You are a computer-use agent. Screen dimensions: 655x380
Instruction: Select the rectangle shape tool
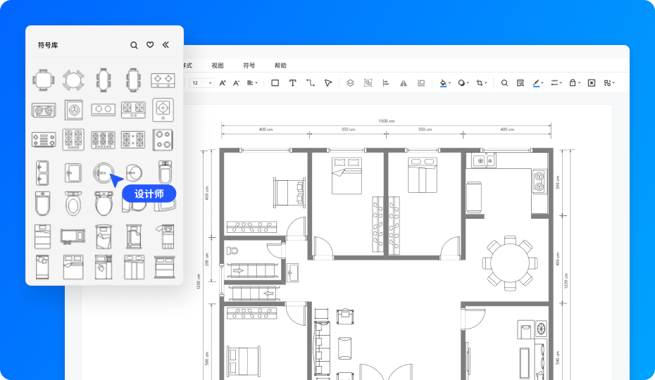click(275, 82)
